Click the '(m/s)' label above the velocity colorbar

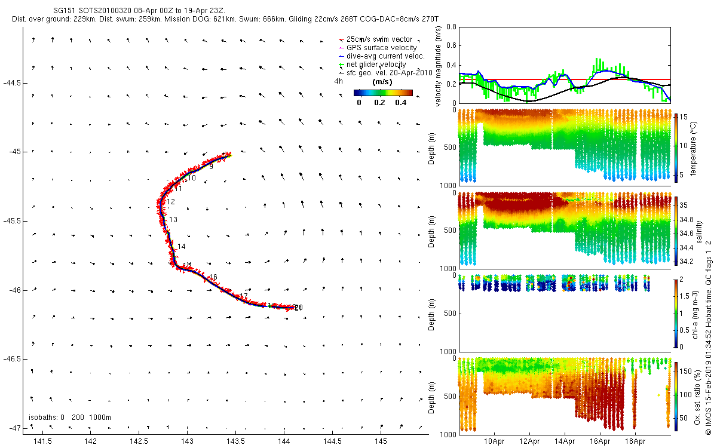[382, 81]
